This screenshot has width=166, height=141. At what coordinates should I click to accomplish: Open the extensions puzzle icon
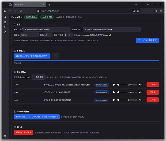click(156, 11)
